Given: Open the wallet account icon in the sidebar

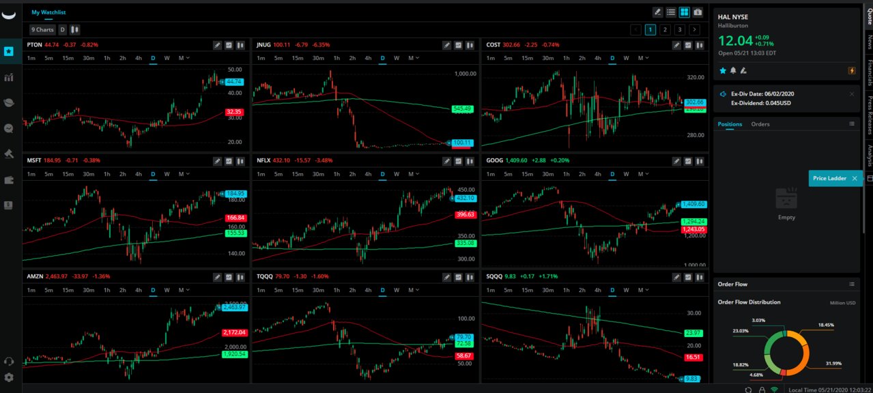Looking at the screenshot, I should [x=9, y=179].
